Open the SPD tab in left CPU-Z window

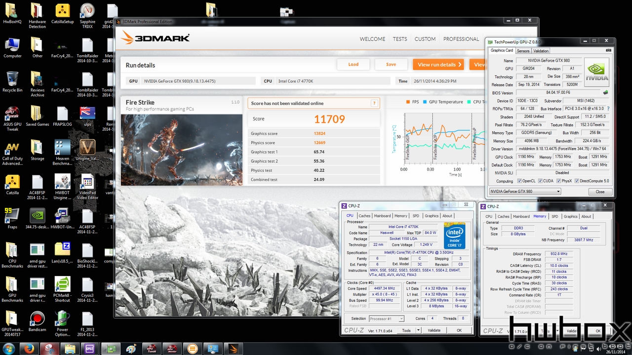[x=416, y=216]
